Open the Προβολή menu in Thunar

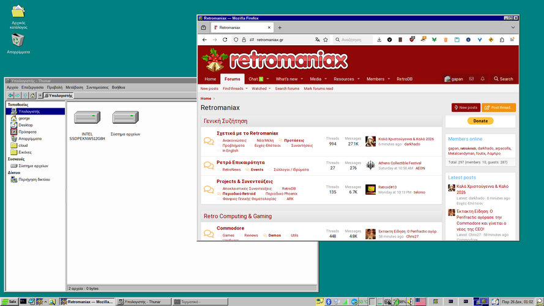tap(54, 88)
